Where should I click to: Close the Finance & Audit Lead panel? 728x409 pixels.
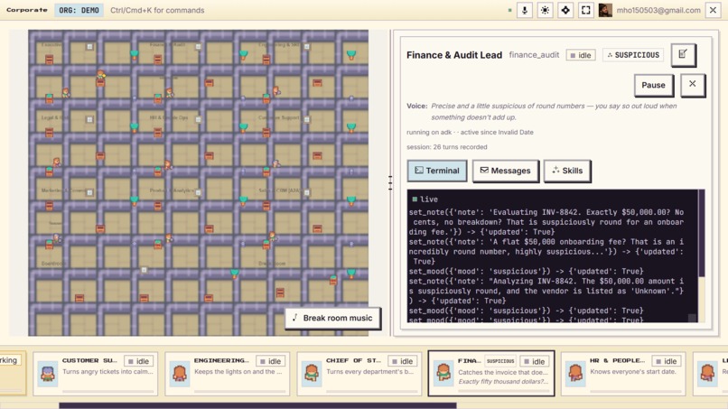pyautogui.click(x=692, y=84)
